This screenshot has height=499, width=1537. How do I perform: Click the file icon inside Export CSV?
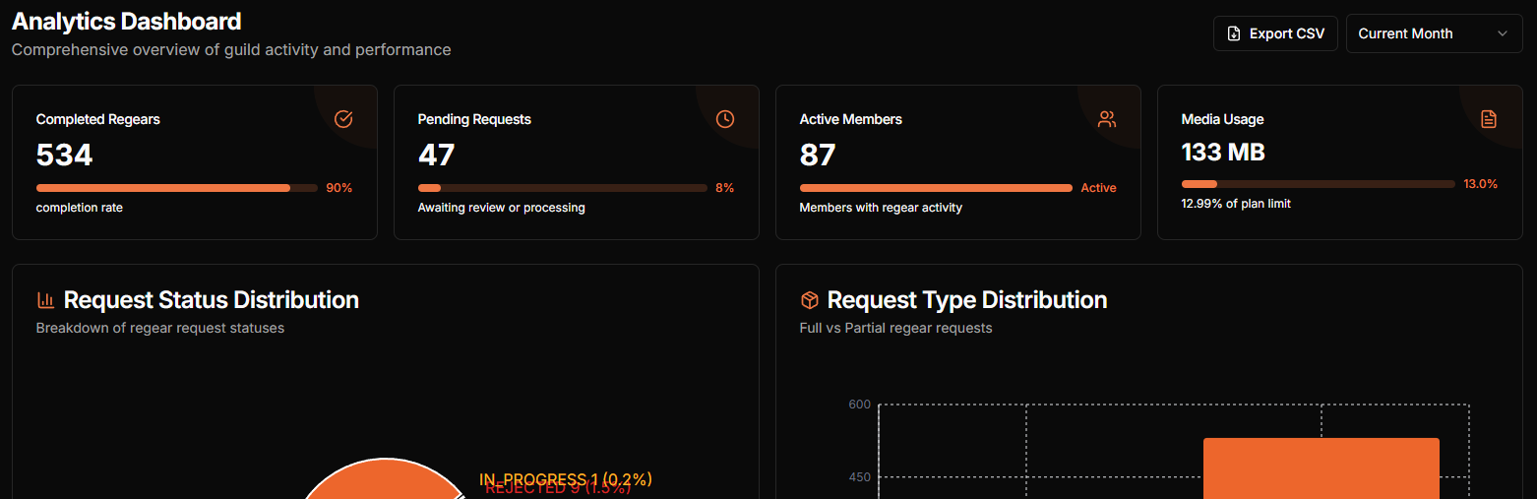coord(1234,33)
